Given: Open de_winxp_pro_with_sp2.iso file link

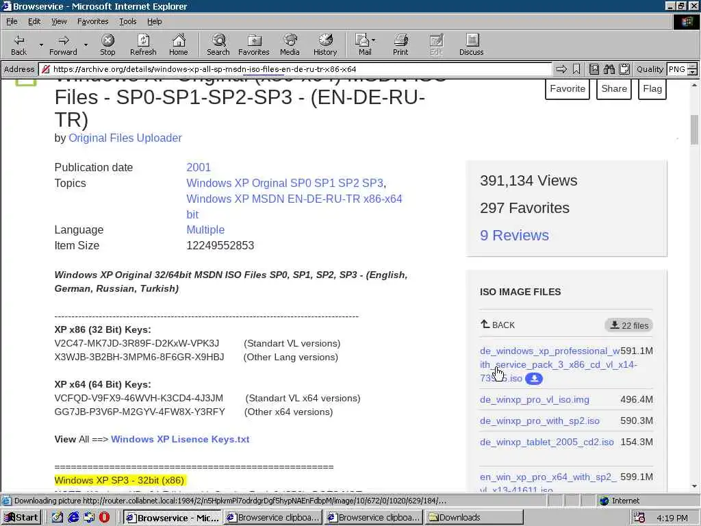Looking at the screenshot, I should click(539, 421).
